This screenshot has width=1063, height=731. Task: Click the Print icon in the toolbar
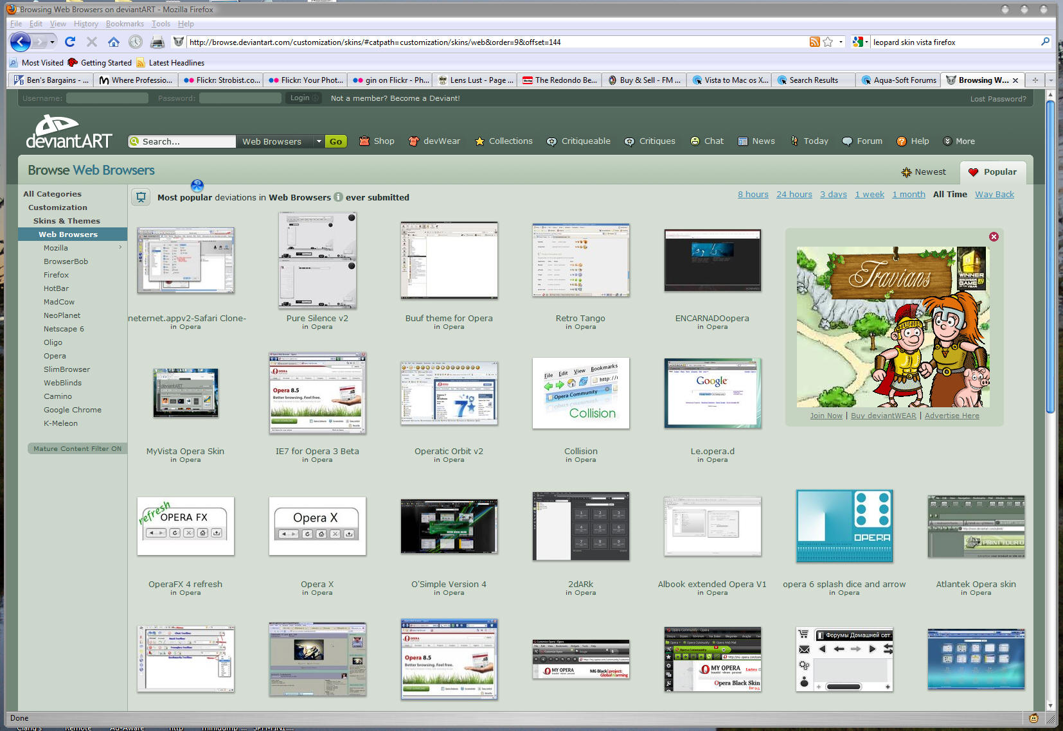tap(157, 42)
